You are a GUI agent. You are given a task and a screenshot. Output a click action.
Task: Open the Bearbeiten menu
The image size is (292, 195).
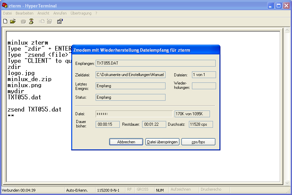[x=24, y=13]
